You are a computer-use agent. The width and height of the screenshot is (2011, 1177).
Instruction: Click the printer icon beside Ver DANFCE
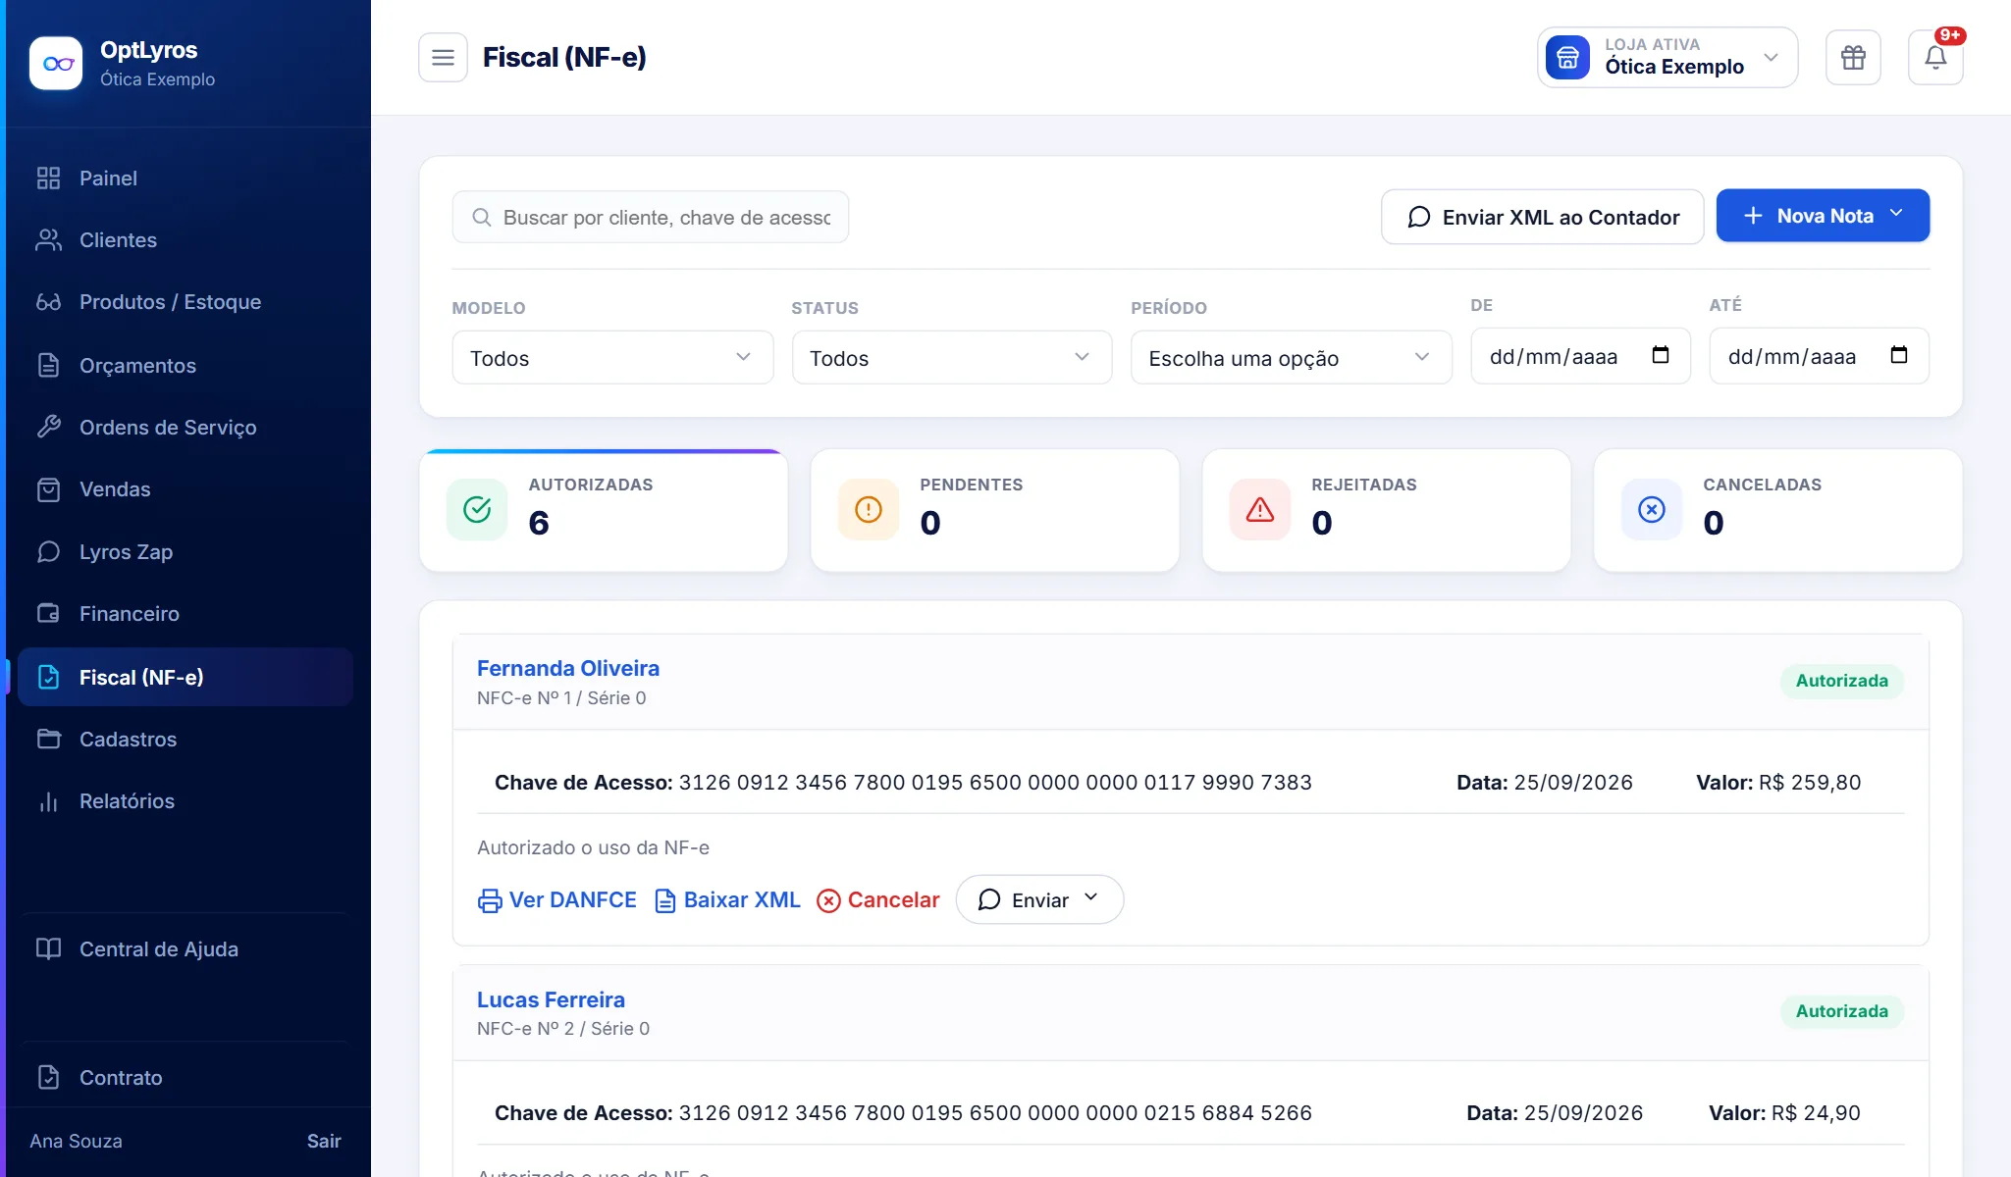489,900
